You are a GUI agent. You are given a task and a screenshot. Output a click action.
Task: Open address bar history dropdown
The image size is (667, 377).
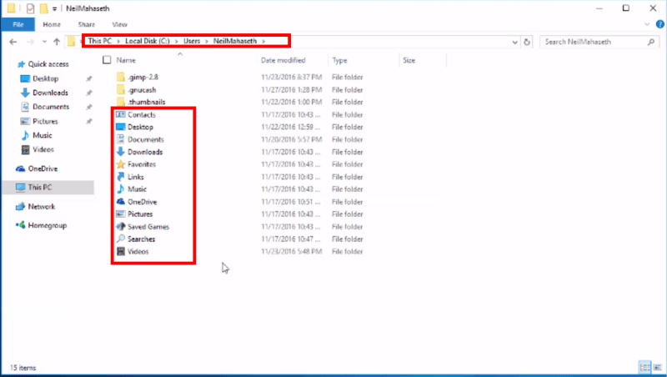pos(514,43)
